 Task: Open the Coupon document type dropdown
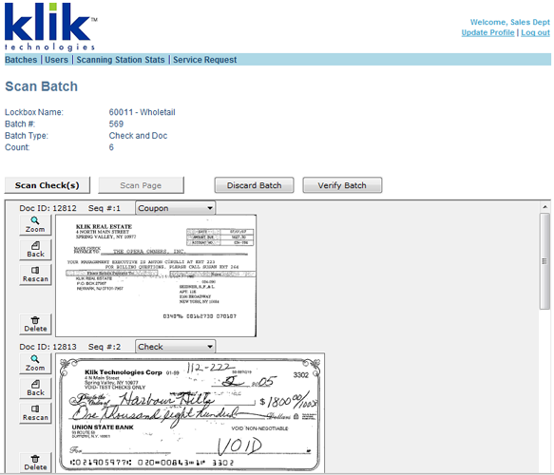coord(175,208)
